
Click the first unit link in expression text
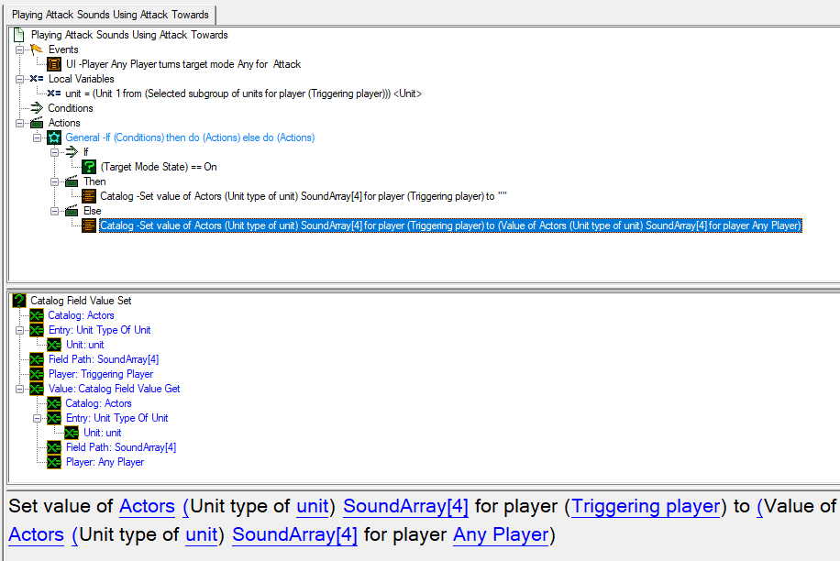point(313,506)
